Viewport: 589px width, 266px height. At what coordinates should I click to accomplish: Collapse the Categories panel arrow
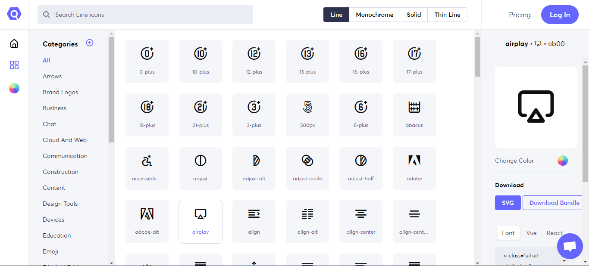click(90, 43)
